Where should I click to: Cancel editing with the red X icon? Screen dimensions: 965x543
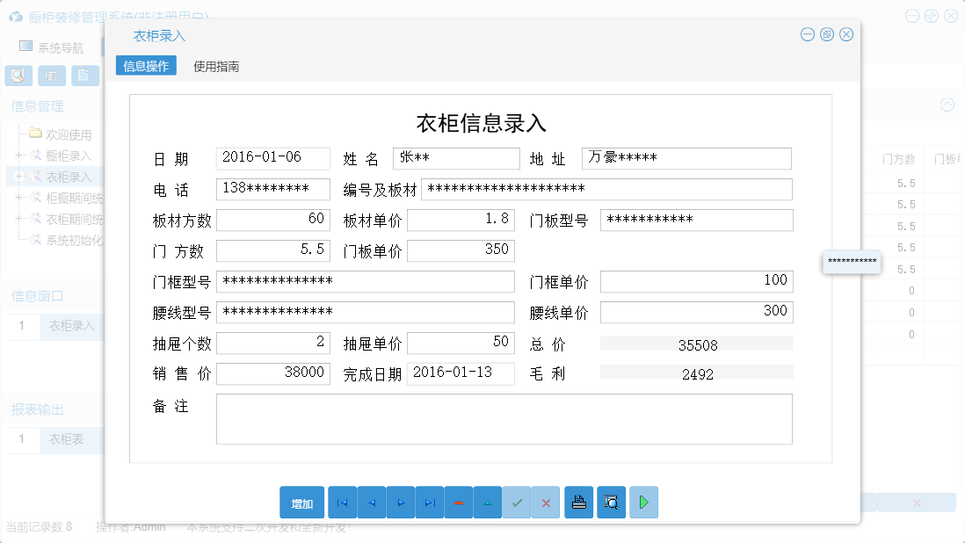(546, 502)
